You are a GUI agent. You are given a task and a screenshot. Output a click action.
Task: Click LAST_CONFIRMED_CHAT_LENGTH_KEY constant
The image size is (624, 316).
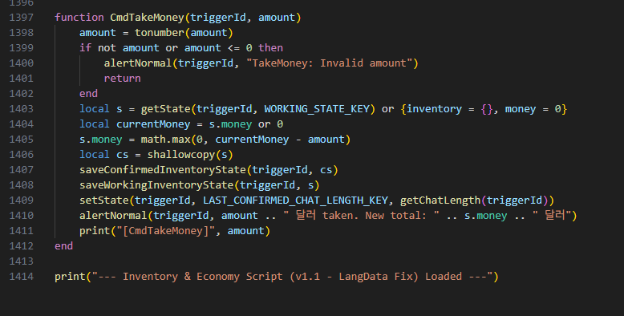click(295, 201)
